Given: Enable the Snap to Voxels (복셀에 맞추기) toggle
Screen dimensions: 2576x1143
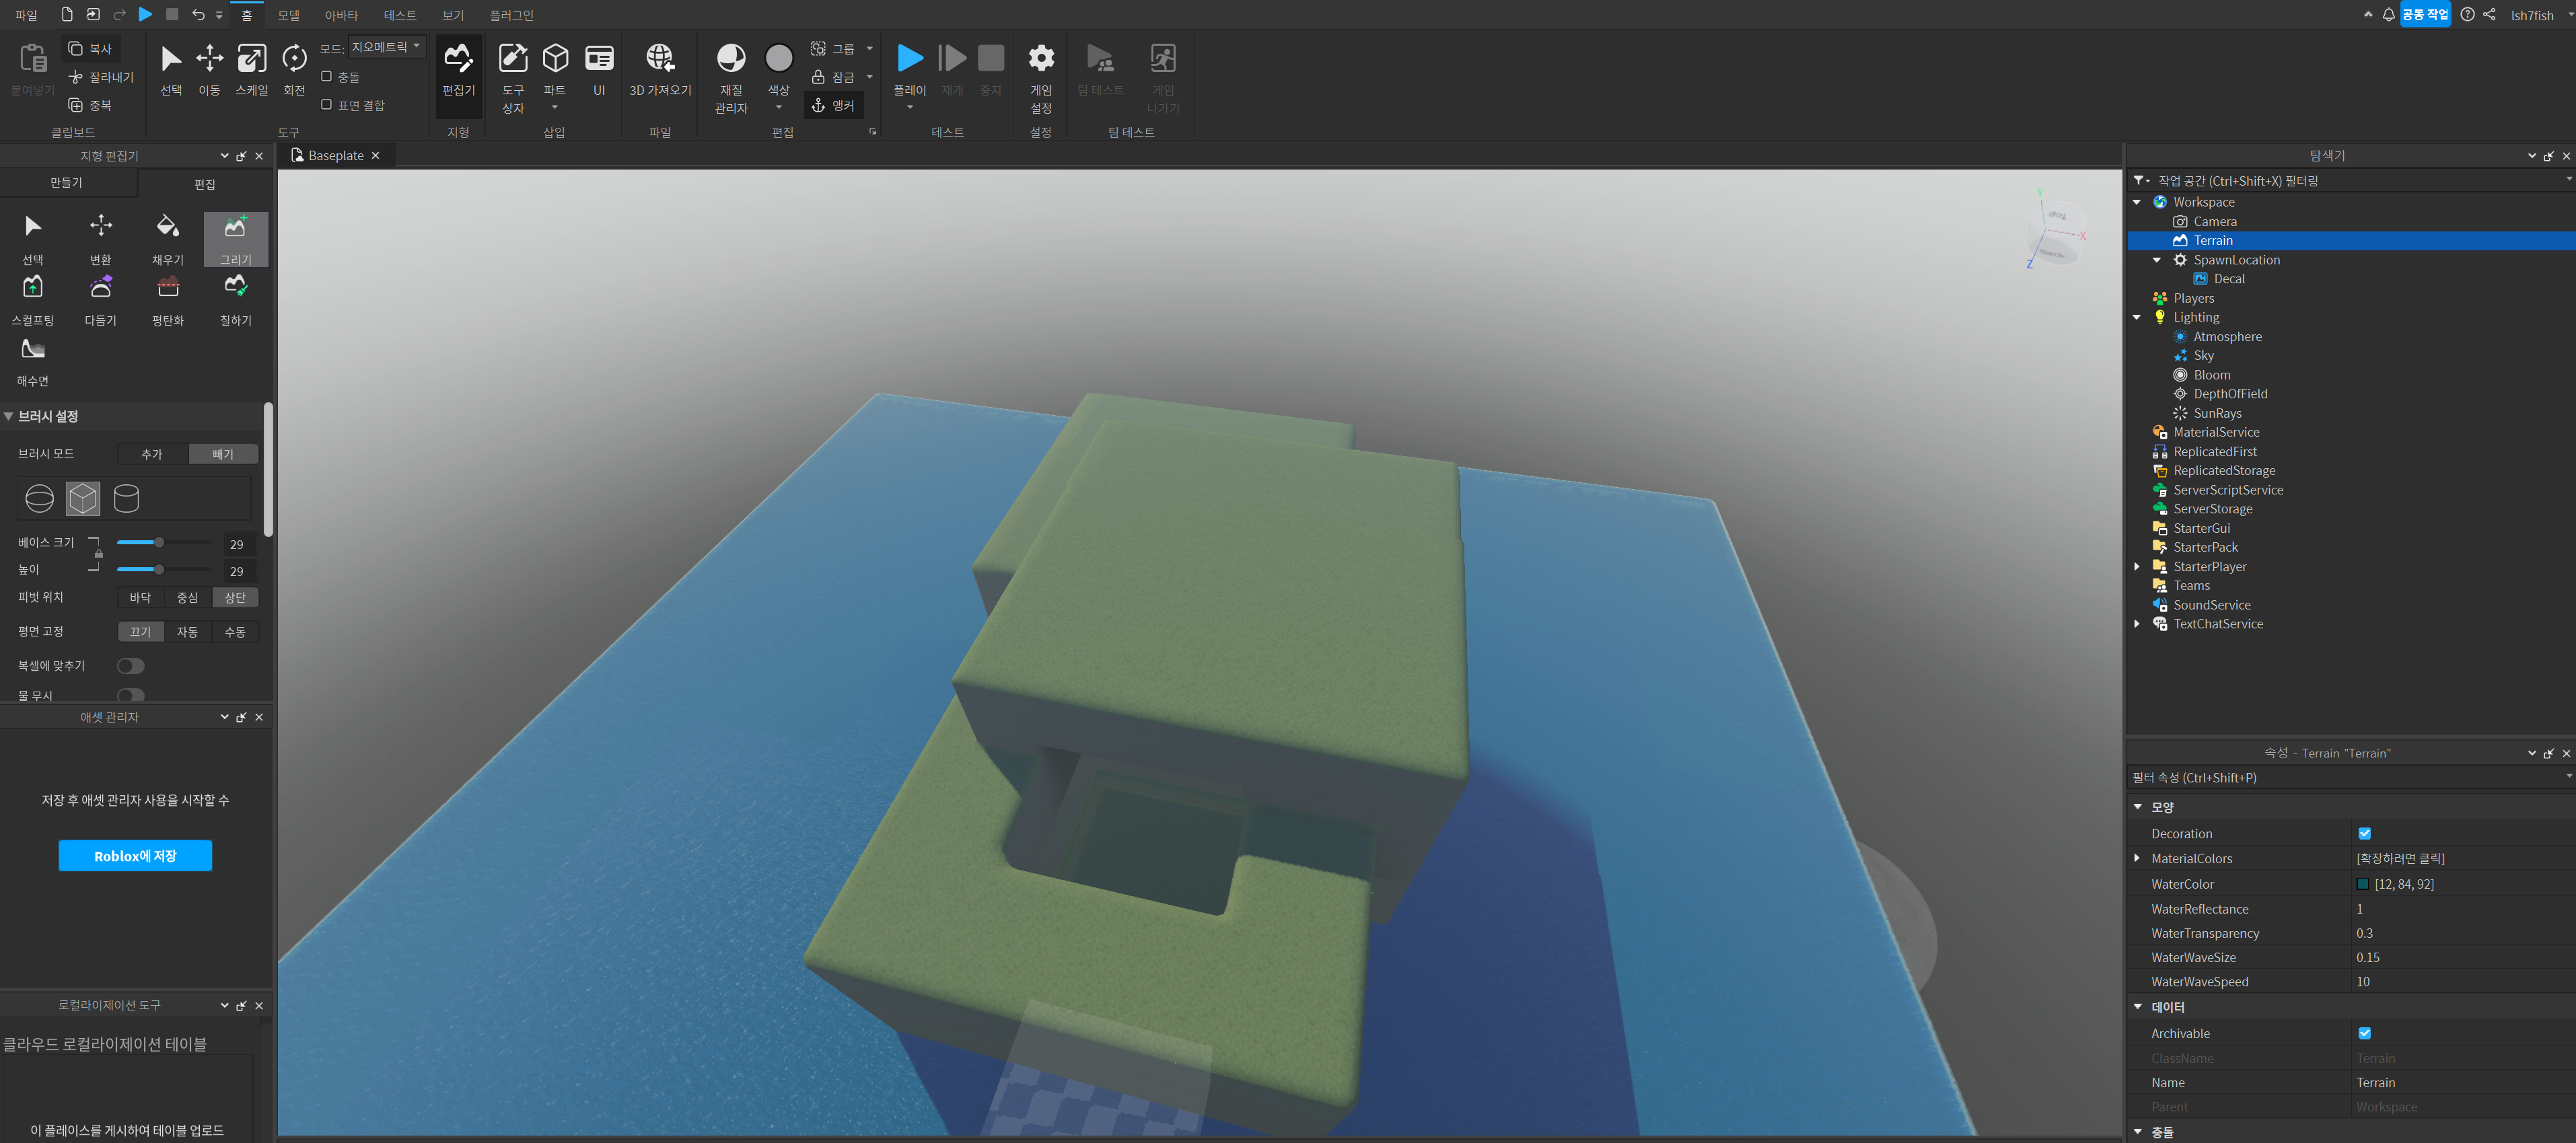Looking at the screenshot, I should 130,666.
